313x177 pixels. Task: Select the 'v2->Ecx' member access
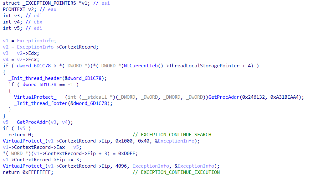coord(27,60)
